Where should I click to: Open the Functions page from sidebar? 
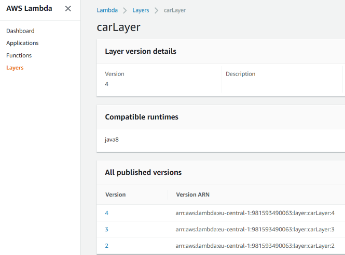point(19,55)
